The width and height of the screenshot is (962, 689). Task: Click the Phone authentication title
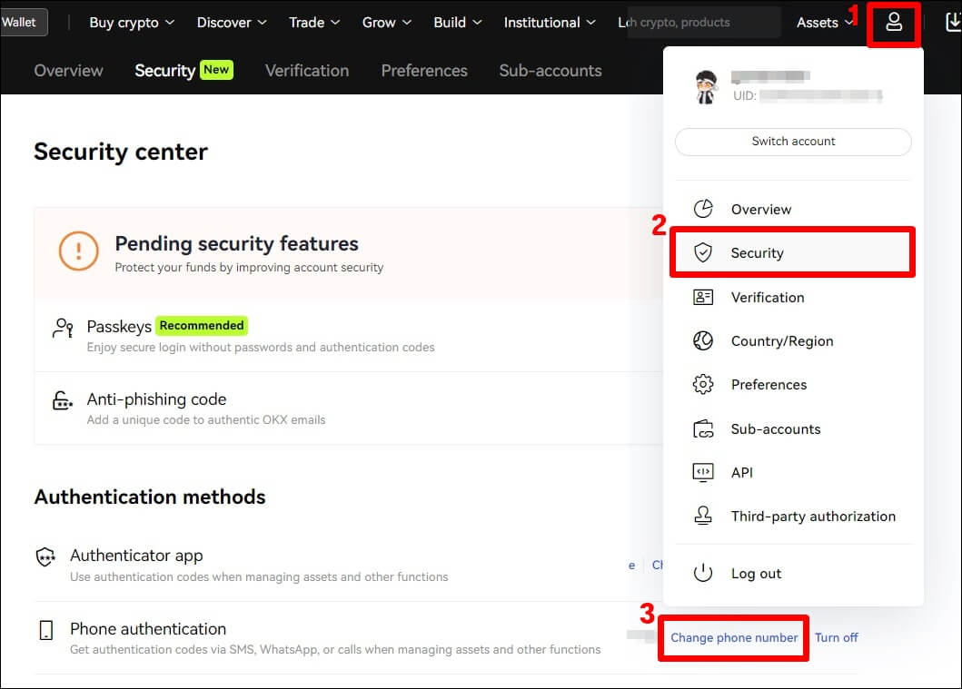click(148, 629)
